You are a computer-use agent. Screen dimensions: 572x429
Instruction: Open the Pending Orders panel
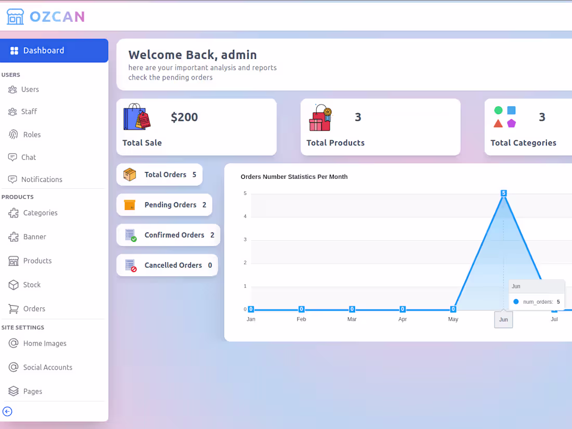(164, 204)
